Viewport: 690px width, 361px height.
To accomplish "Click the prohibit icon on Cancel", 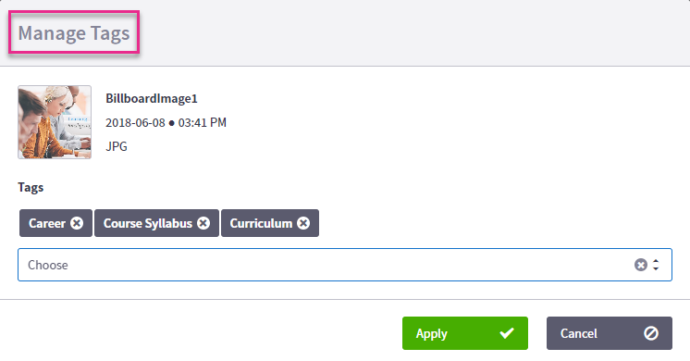I will [651, 333].
